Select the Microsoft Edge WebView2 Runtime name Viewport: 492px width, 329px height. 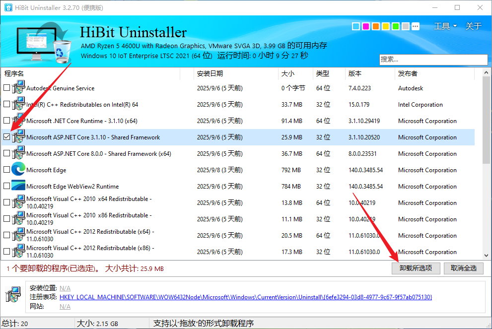tap(72, 186)
